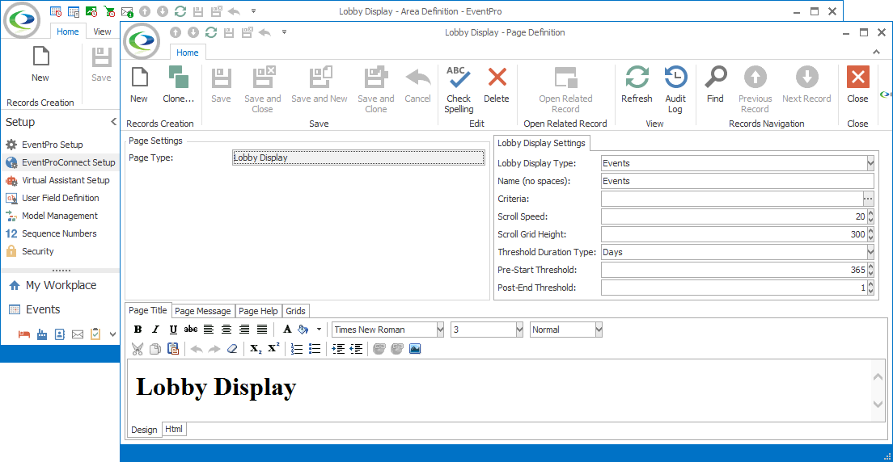Open the Normal paragraph style dropdown
Viewport: 893px width, 462px height.
coord(599,330)
